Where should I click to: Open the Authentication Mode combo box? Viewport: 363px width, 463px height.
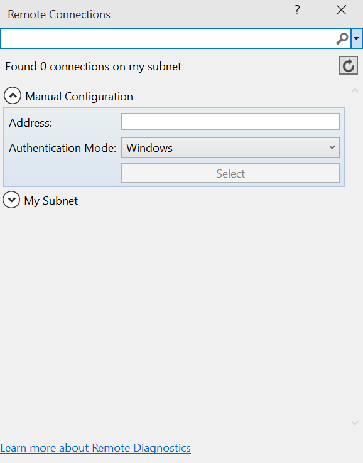pos(230,147)
